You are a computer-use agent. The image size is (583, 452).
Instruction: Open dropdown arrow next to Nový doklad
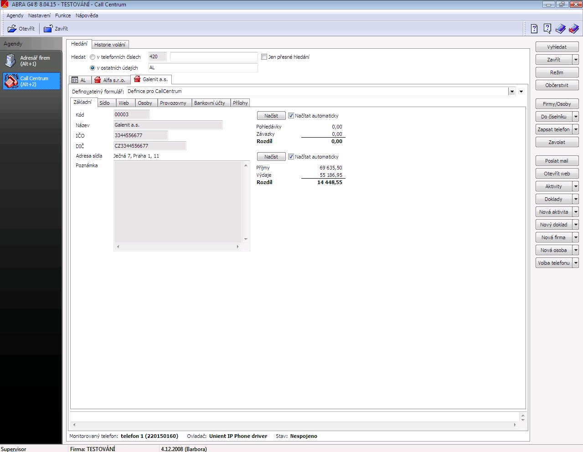click(x=576, y=225)
